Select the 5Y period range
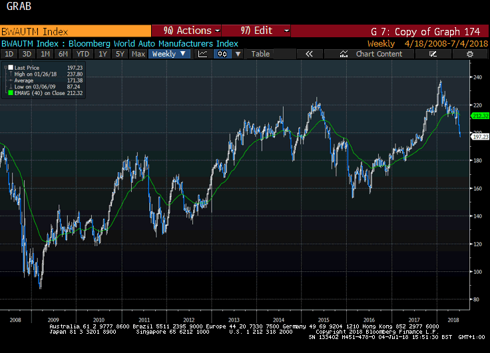Image resolution: width=490 pixels, height=353 pixels. coord(119,54)
